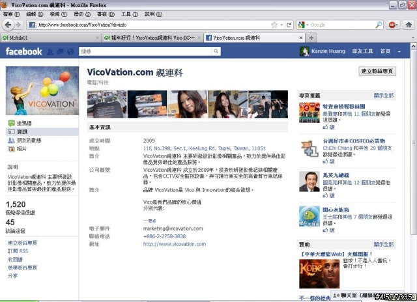Click the +886-2-2758-3838 phone link

164,236
